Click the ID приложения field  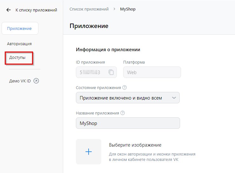point(92,72)
